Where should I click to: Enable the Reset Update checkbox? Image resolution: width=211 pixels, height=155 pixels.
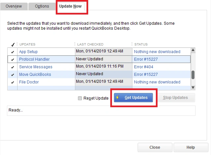80,98
